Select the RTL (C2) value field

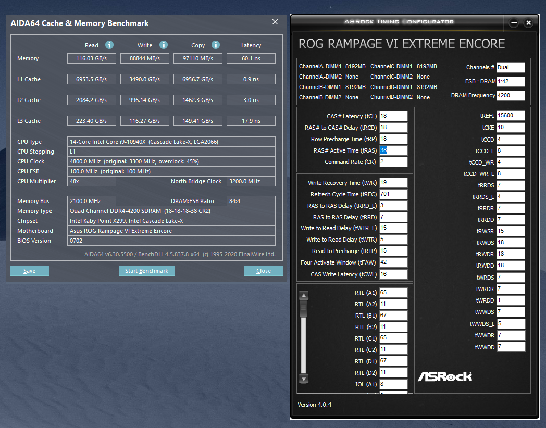pos(393,349)
